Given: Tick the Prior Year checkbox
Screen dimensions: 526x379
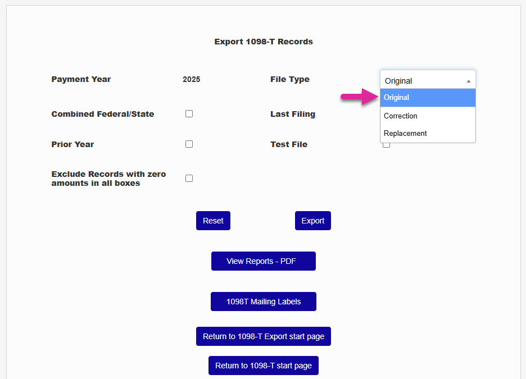Looking at the screenshot, I should [189, 144].
